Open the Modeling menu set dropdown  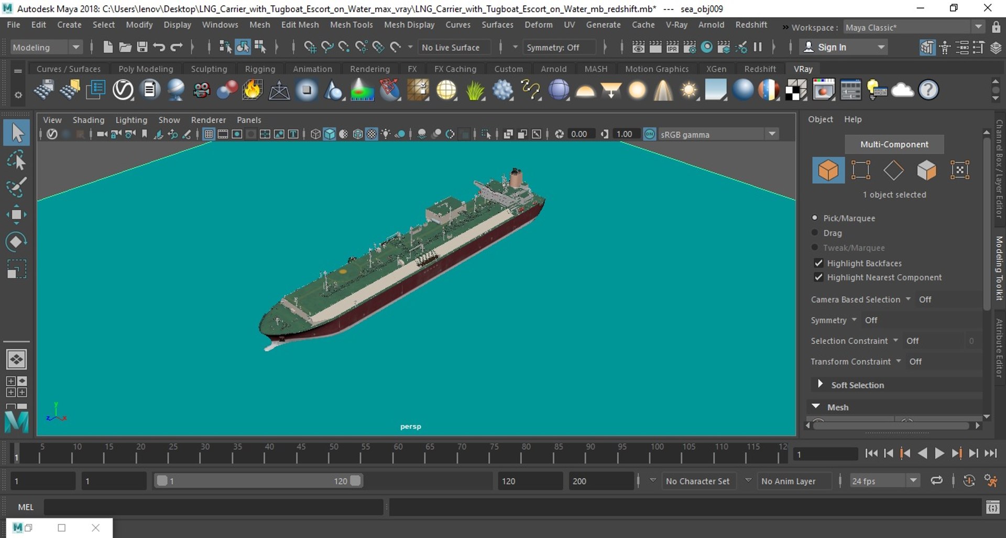coord(46,47)
